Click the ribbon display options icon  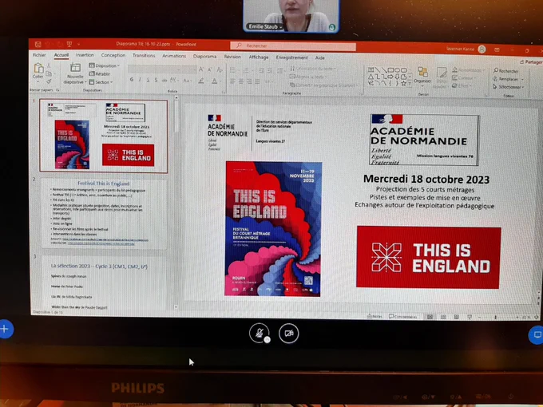[x=497, y=49]
